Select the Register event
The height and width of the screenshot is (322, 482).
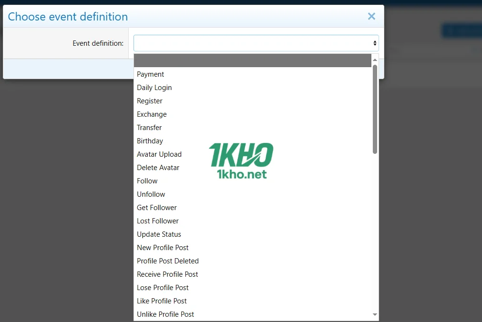click(x=150, y=101)
